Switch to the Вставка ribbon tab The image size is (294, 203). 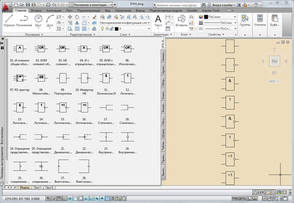(35, 10)
